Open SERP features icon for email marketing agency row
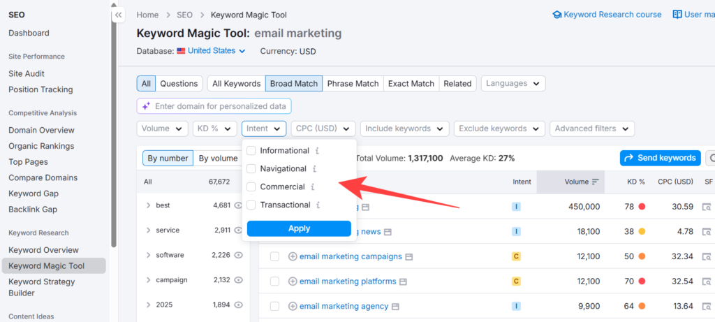Screen dimensions: 715x322 [x=707, y=307]
